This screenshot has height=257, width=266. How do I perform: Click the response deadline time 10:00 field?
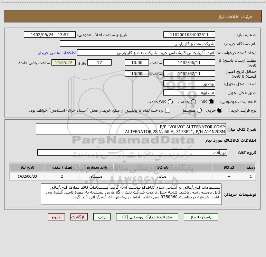[x=137, y=63]
